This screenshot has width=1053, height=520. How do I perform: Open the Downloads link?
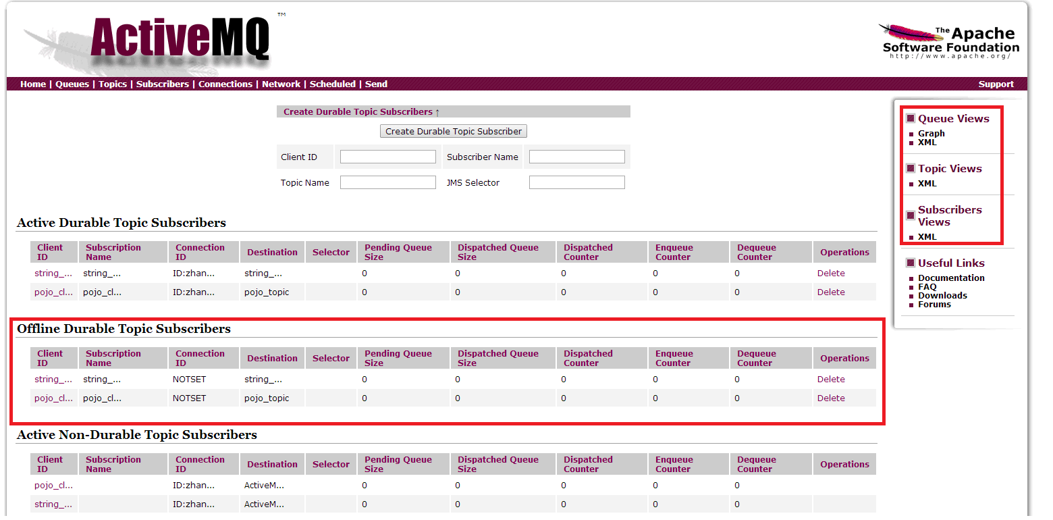(942, 296)
